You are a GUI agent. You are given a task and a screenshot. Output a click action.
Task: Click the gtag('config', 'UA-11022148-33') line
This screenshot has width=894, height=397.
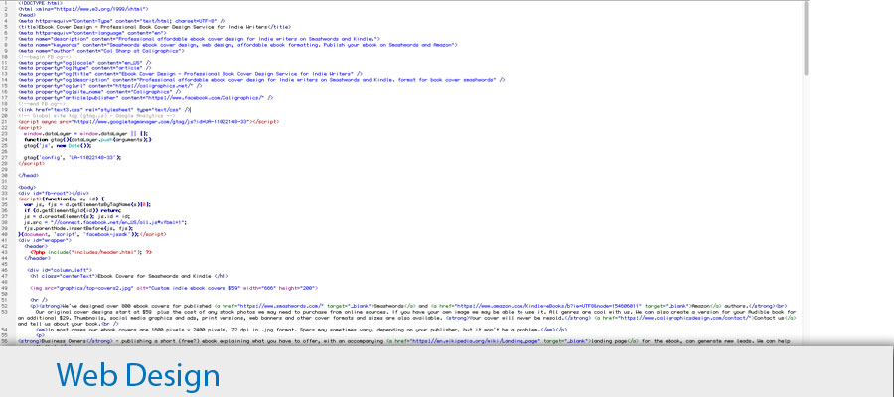coord(73,157)
